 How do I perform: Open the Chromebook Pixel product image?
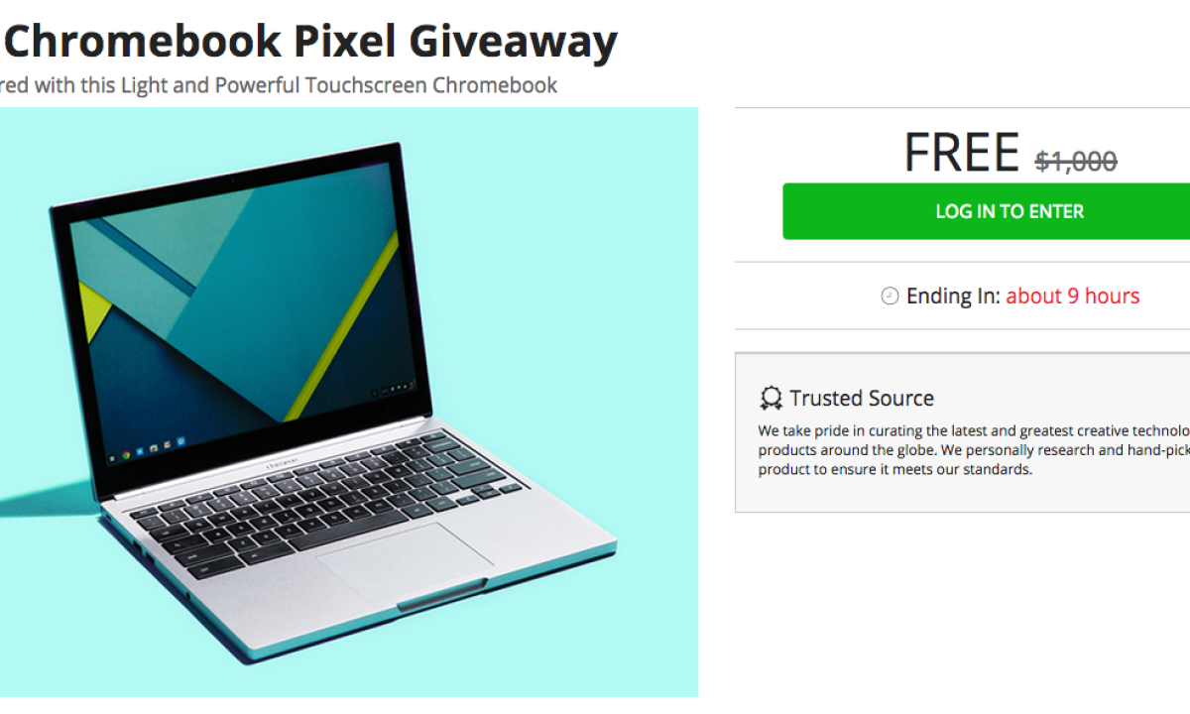click(349, 402)
